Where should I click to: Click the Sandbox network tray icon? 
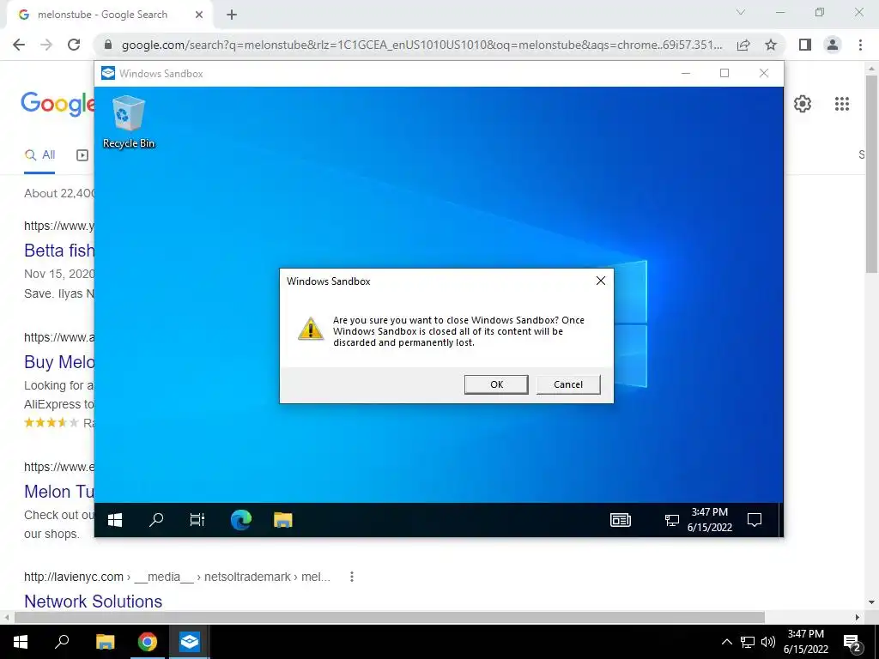[671, 520]
